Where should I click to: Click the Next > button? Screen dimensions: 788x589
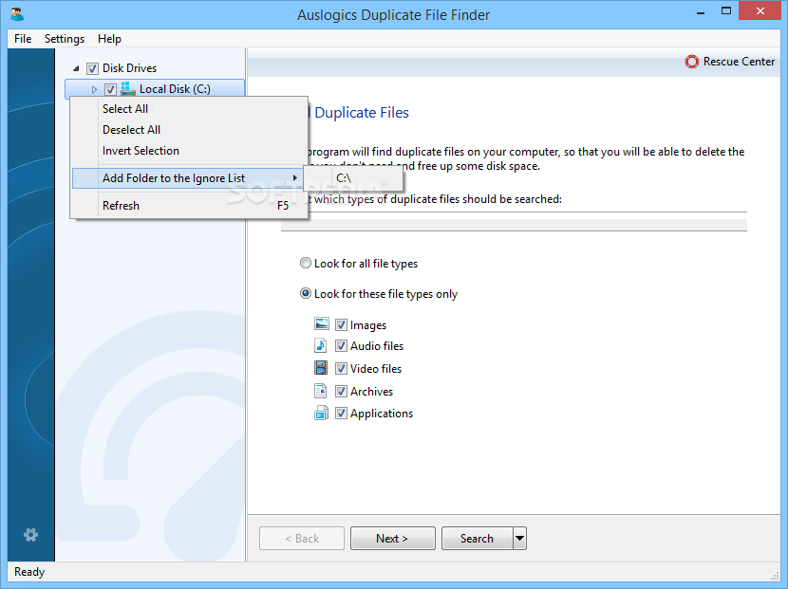392,539
